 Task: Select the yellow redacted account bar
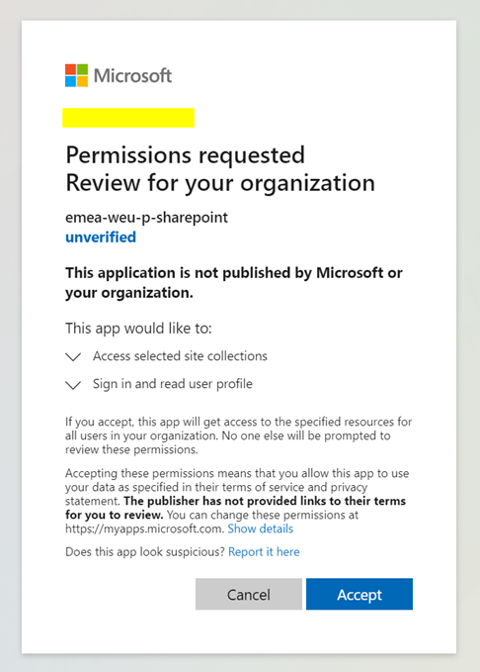(128, 118)
